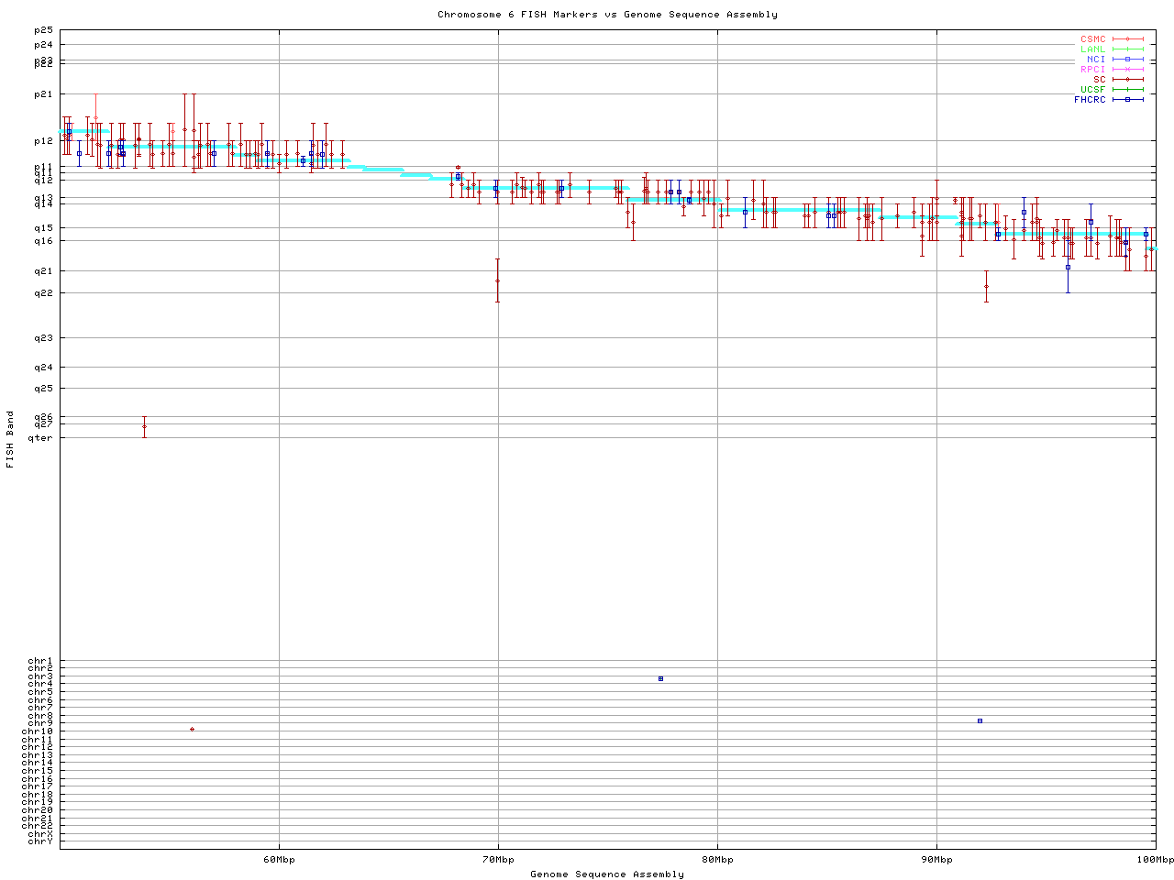Click the blue square marker on chr9 row

[980, 720]
